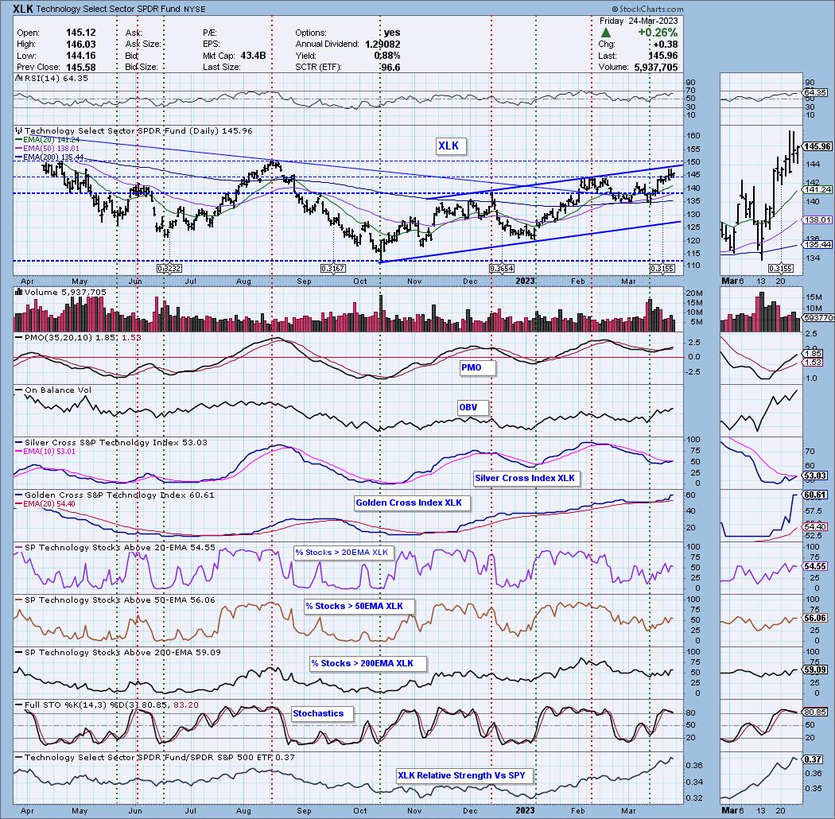
Task: Click the Volume legend bar icon
Action: 19,292
